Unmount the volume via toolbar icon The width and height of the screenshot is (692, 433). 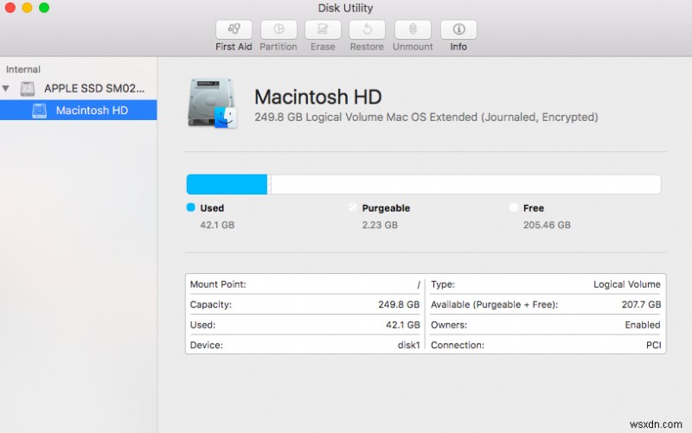(x=413, y=29)
